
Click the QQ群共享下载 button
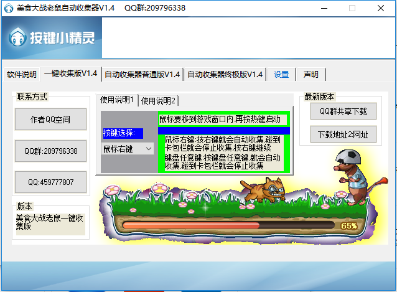coord(343,111)
